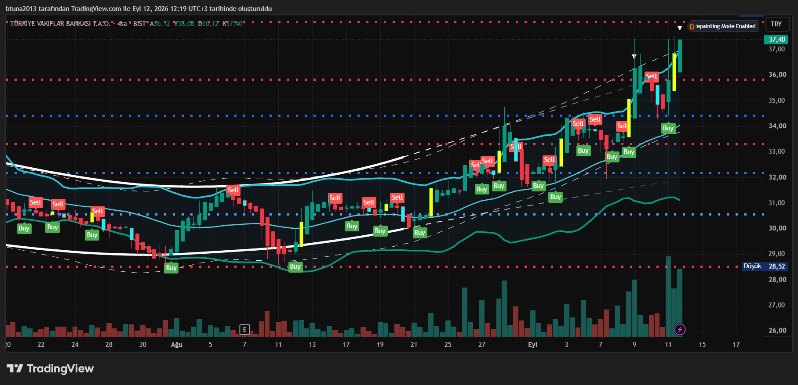This screenshot has width=798, height=385.
Task: Click the 28 date label on the time axis
Action: click(x=109, y=345)
